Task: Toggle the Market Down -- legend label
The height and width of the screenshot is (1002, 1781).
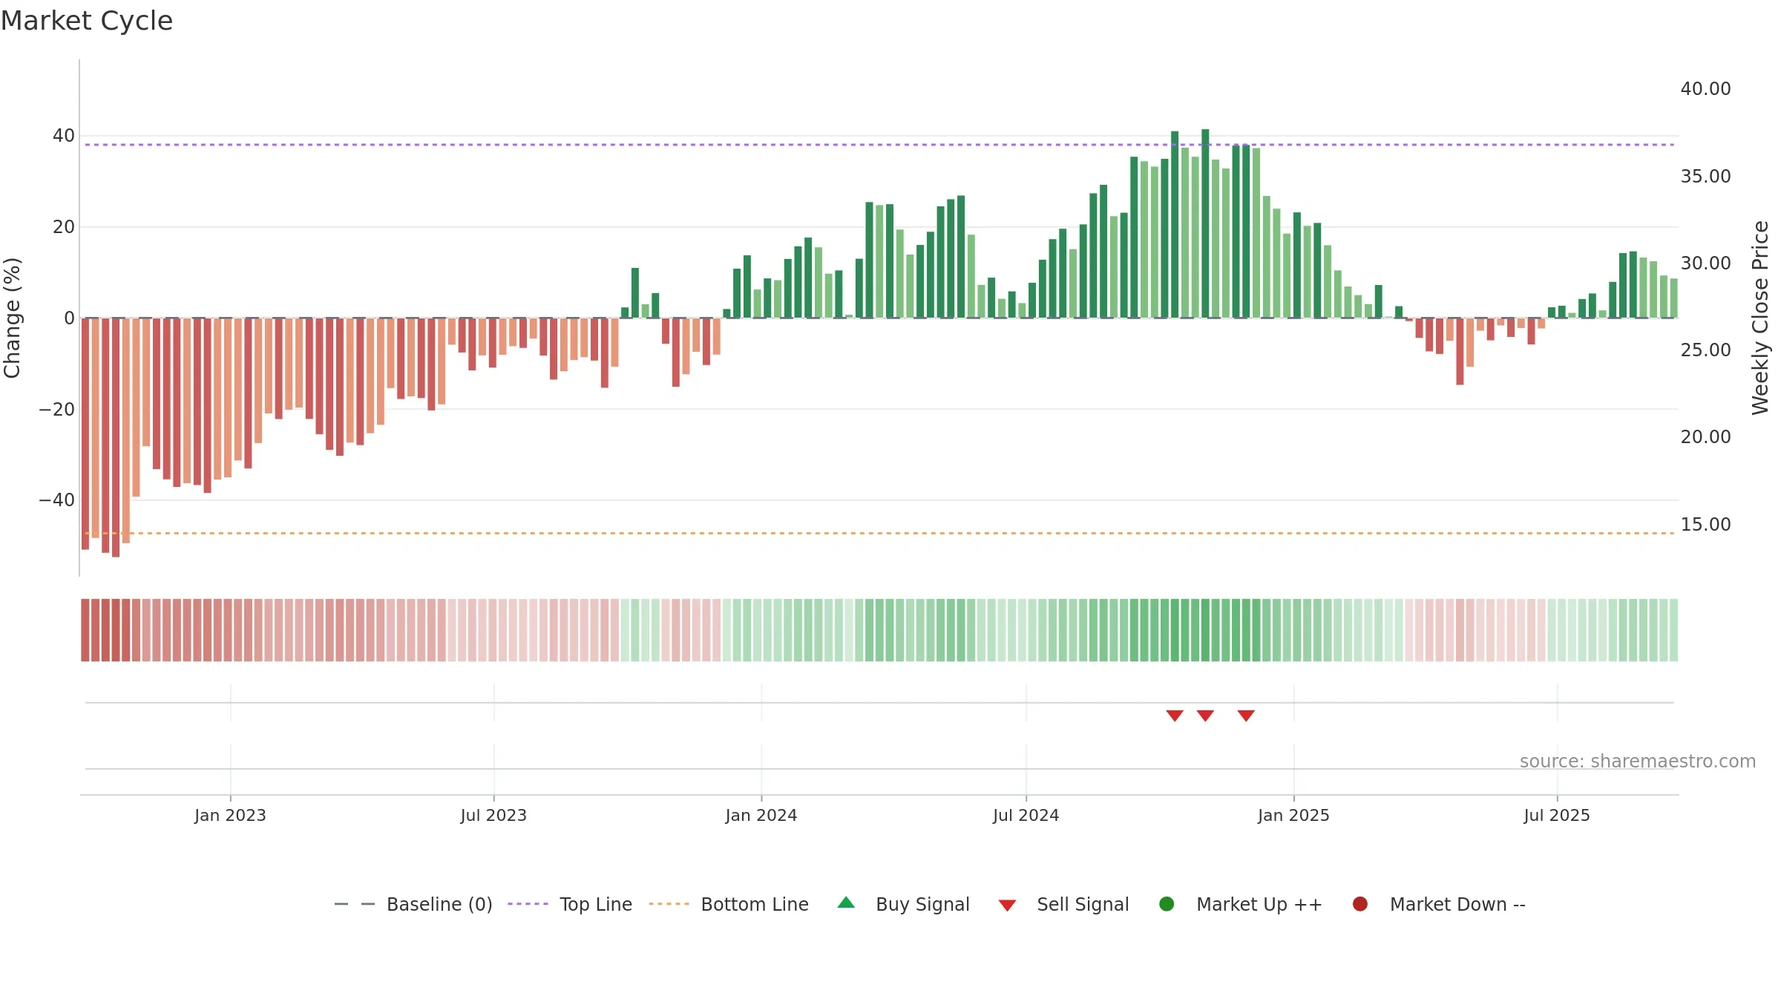Action: coord(1457,904)
